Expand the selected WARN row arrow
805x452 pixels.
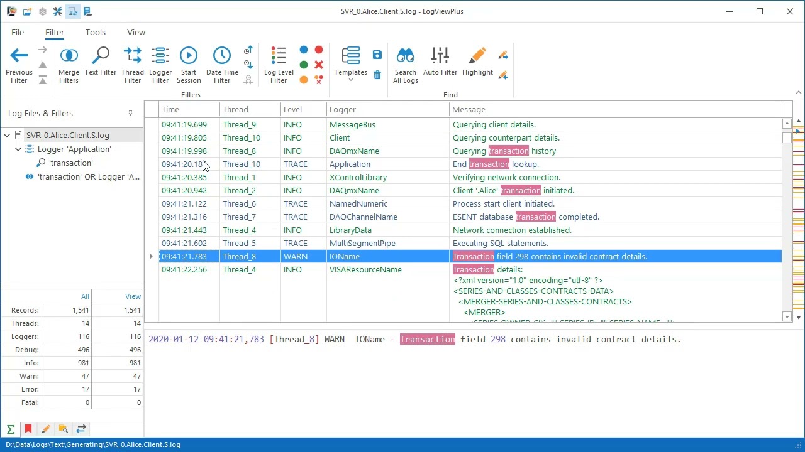[151, 256]
